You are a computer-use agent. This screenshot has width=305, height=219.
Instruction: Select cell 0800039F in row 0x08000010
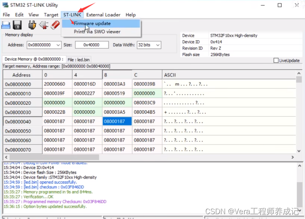57,93
